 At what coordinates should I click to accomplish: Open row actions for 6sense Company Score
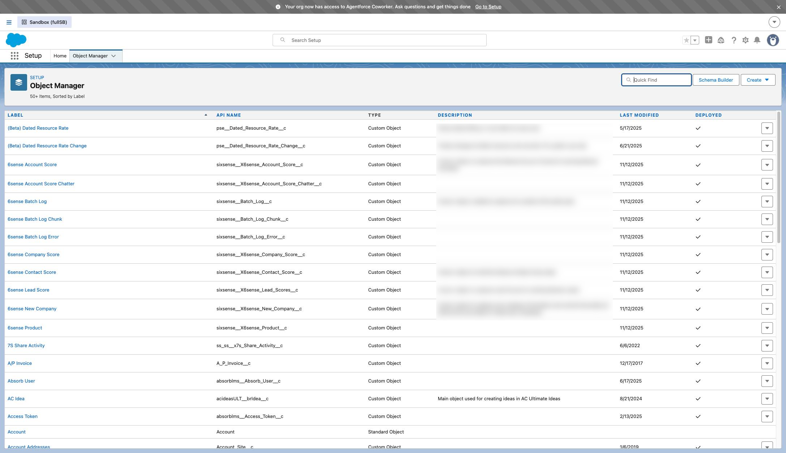coord(767,255)
